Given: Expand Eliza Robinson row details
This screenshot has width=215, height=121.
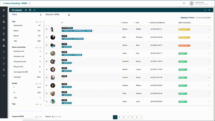Looking at the screenshot, I should pos(47,37).
